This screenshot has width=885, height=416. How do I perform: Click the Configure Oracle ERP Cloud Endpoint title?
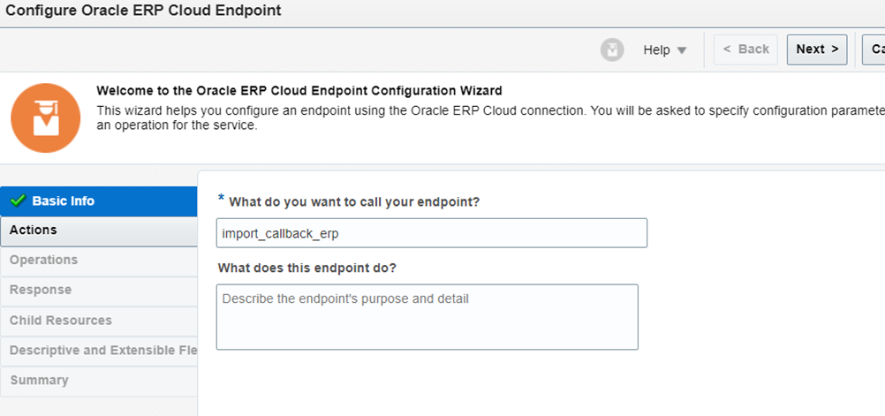coord(143,11)
